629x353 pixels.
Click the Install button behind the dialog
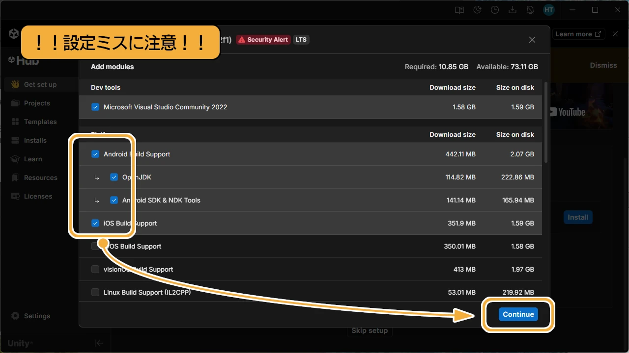(x=578, y=217)
